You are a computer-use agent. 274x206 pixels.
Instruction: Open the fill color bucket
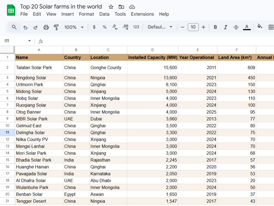pos(260,27)
